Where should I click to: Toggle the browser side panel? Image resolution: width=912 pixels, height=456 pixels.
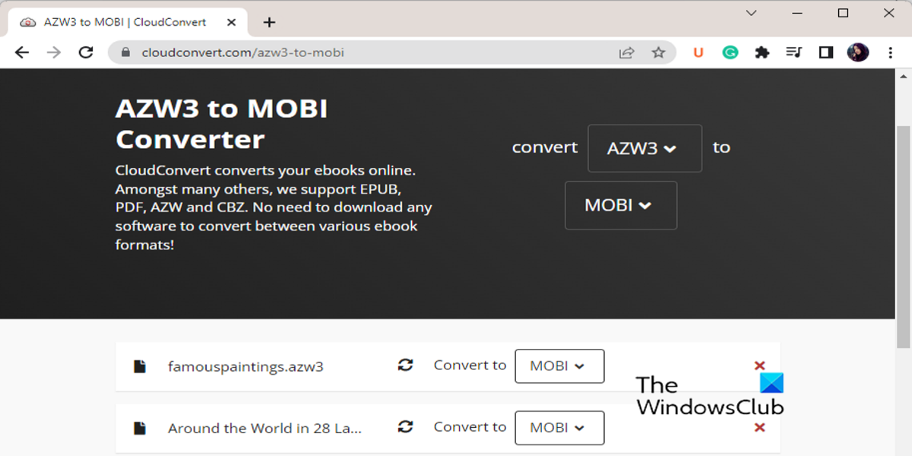coord(826,52)
